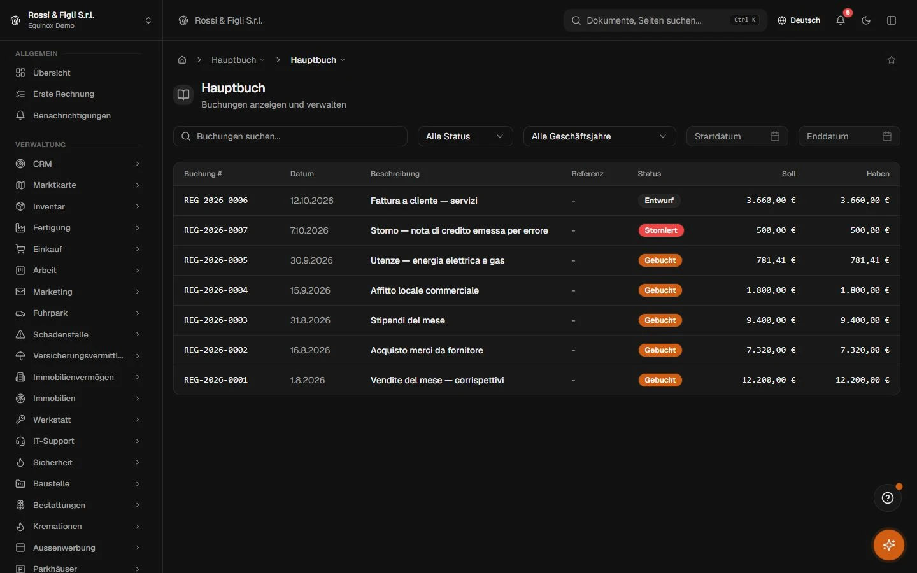Click the Fuhrpark truck icon
Viewport: 917px width, 573px height.
click(20, 313)
